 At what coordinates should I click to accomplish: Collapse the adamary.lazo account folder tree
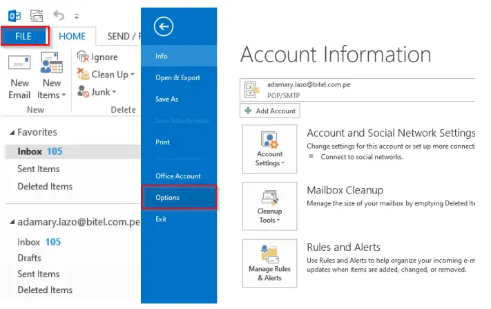tap(12, 223)
